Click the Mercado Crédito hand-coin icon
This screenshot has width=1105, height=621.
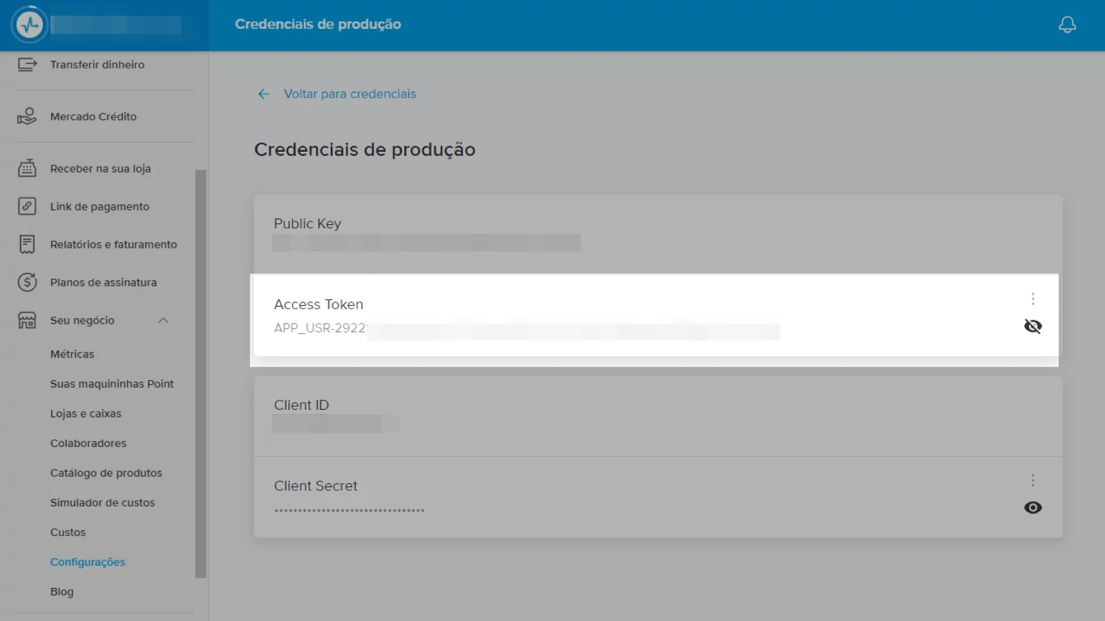[x=27, y=117]
